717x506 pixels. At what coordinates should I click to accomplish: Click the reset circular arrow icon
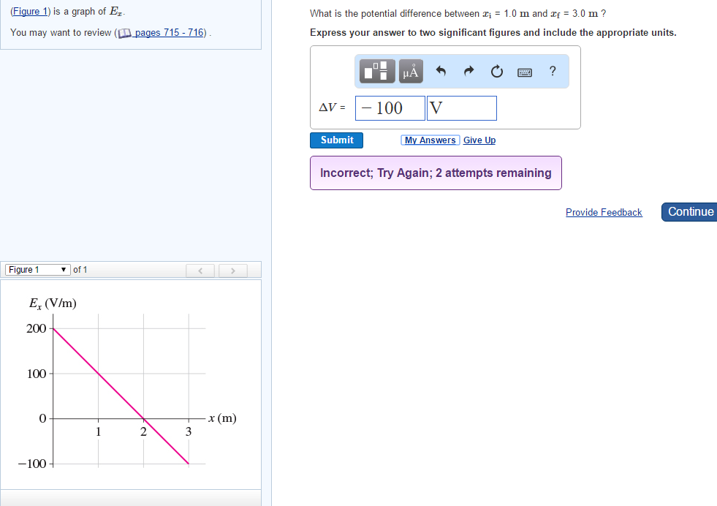[496, 72]
